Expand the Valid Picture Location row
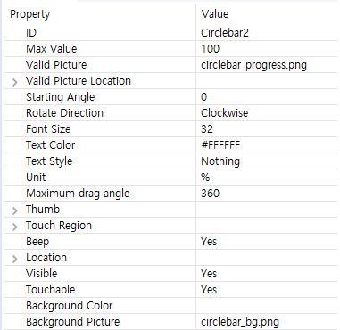This screenshot has width=340, height=330. click(14, 82)
